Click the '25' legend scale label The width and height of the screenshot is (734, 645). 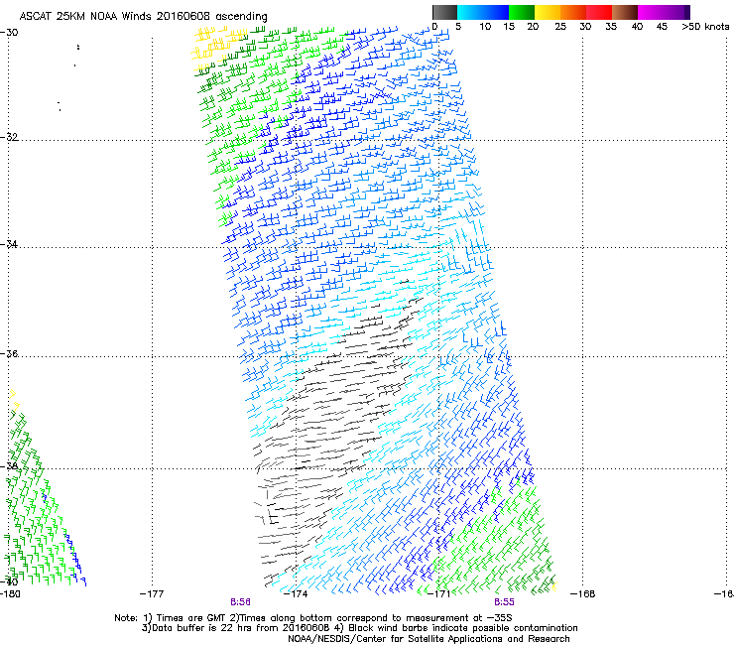(560, 27)
